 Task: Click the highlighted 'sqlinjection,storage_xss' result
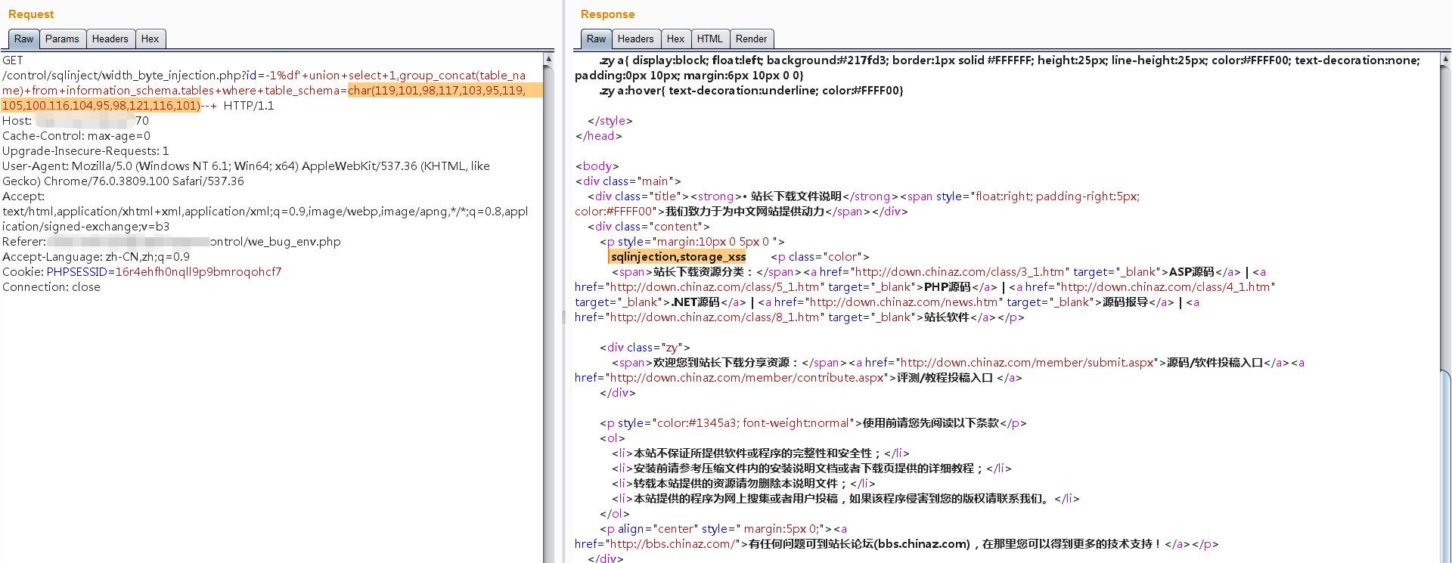[x=678, y=257]
